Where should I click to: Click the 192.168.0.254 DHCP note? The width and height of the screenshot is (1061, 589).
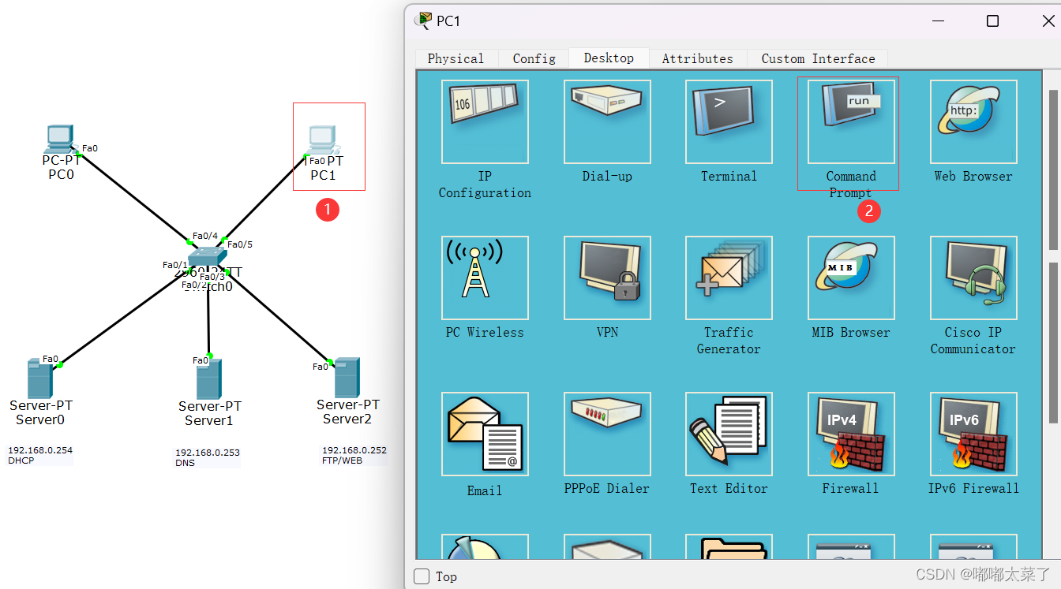40,455
